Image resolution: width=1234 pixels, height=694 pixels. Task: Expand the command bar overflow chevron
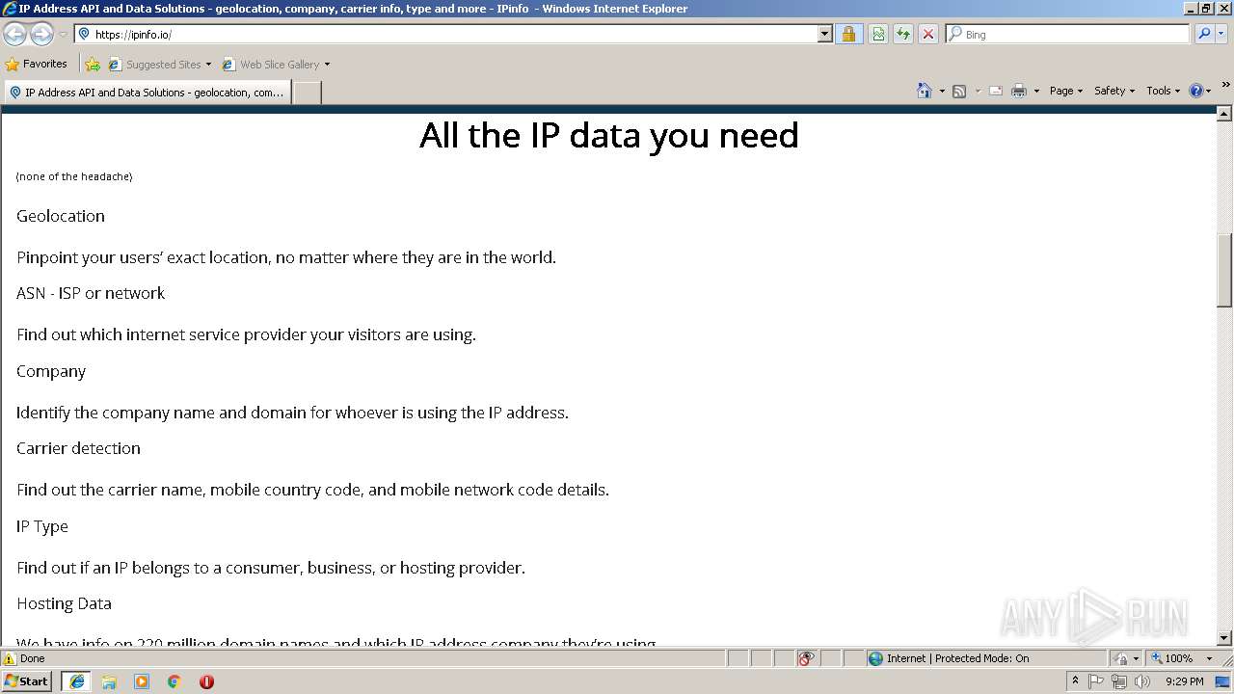coord(1225,85)
